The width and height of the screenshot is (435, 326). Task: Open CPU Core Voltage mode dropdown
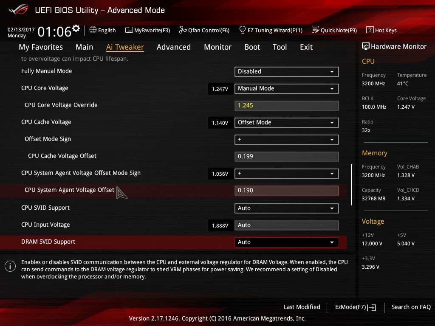[x=286, y=88]
